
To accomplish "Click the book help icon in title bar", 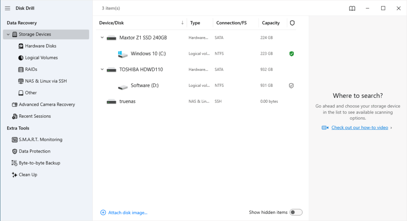I will click(x=352, y=8).
